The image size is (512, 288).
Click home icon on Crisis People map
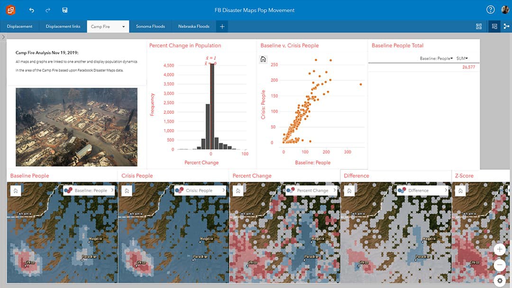pyautogui.click(x=127, y=191)
